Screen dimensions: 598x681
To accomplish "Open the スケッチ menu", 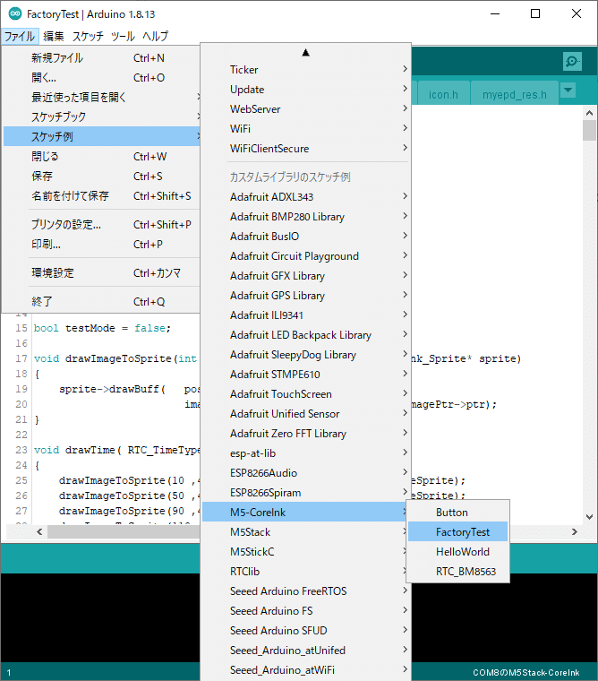I will click(88, 36).
